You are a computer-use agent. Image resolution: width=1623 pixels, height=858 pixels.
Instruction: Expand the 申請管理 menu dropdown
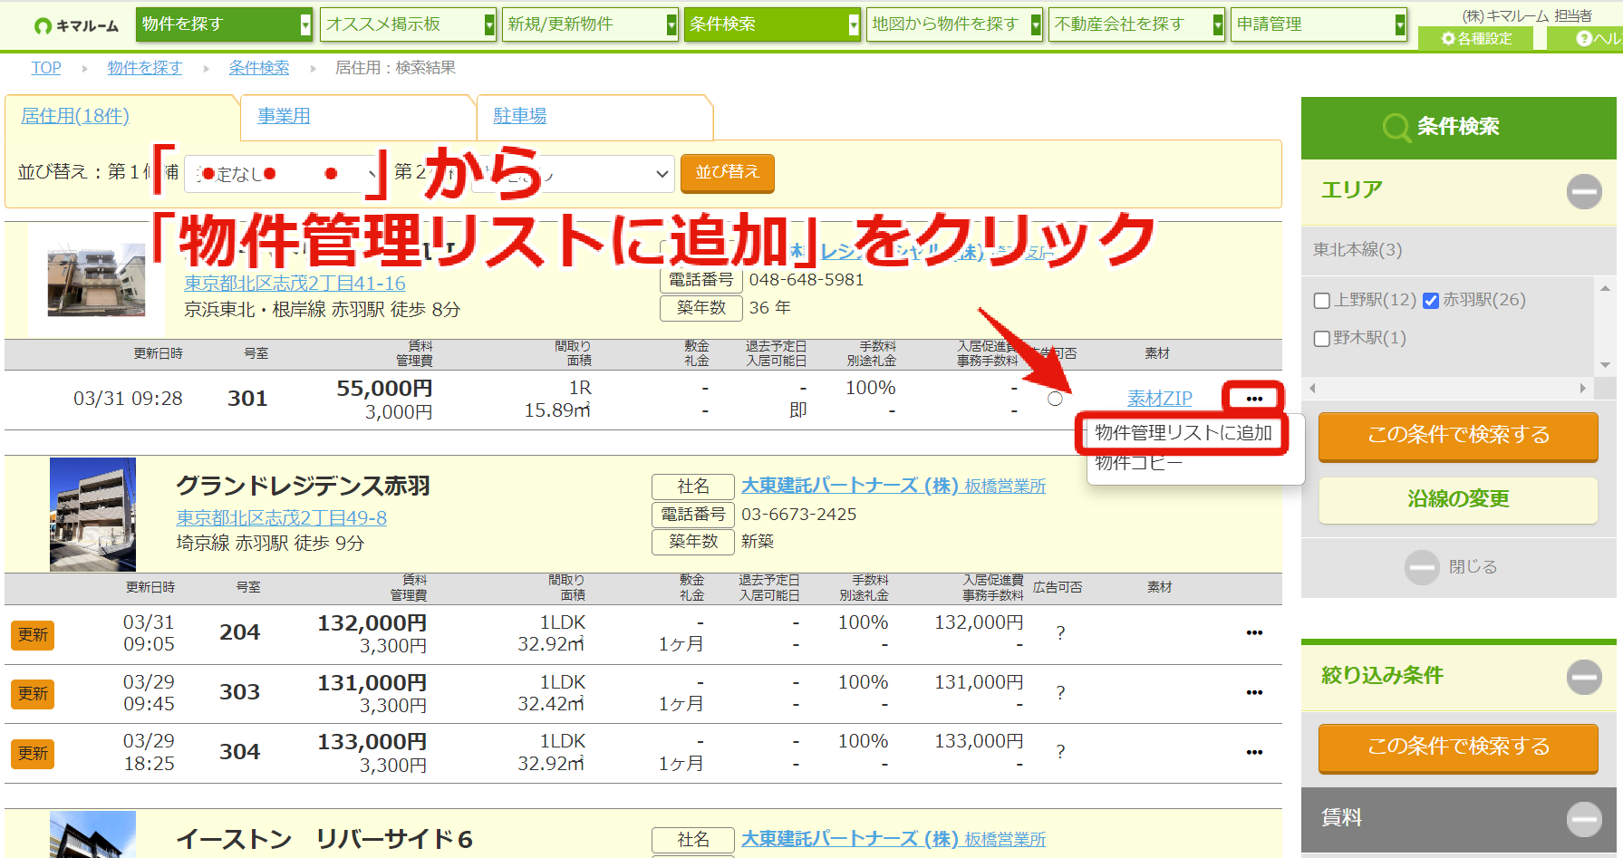(x=1400, y=24)
